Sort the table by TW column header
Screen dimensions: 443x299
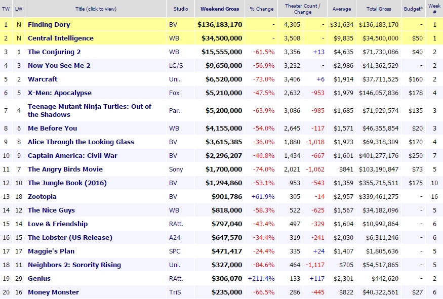point(6,9)
